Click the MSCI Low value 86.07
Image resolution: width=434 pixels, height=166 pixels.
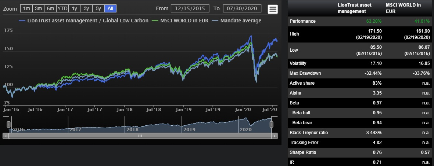point(424,47)
